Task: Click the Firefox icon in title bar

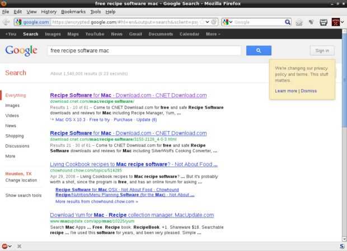Action: [x=3, y=3]
